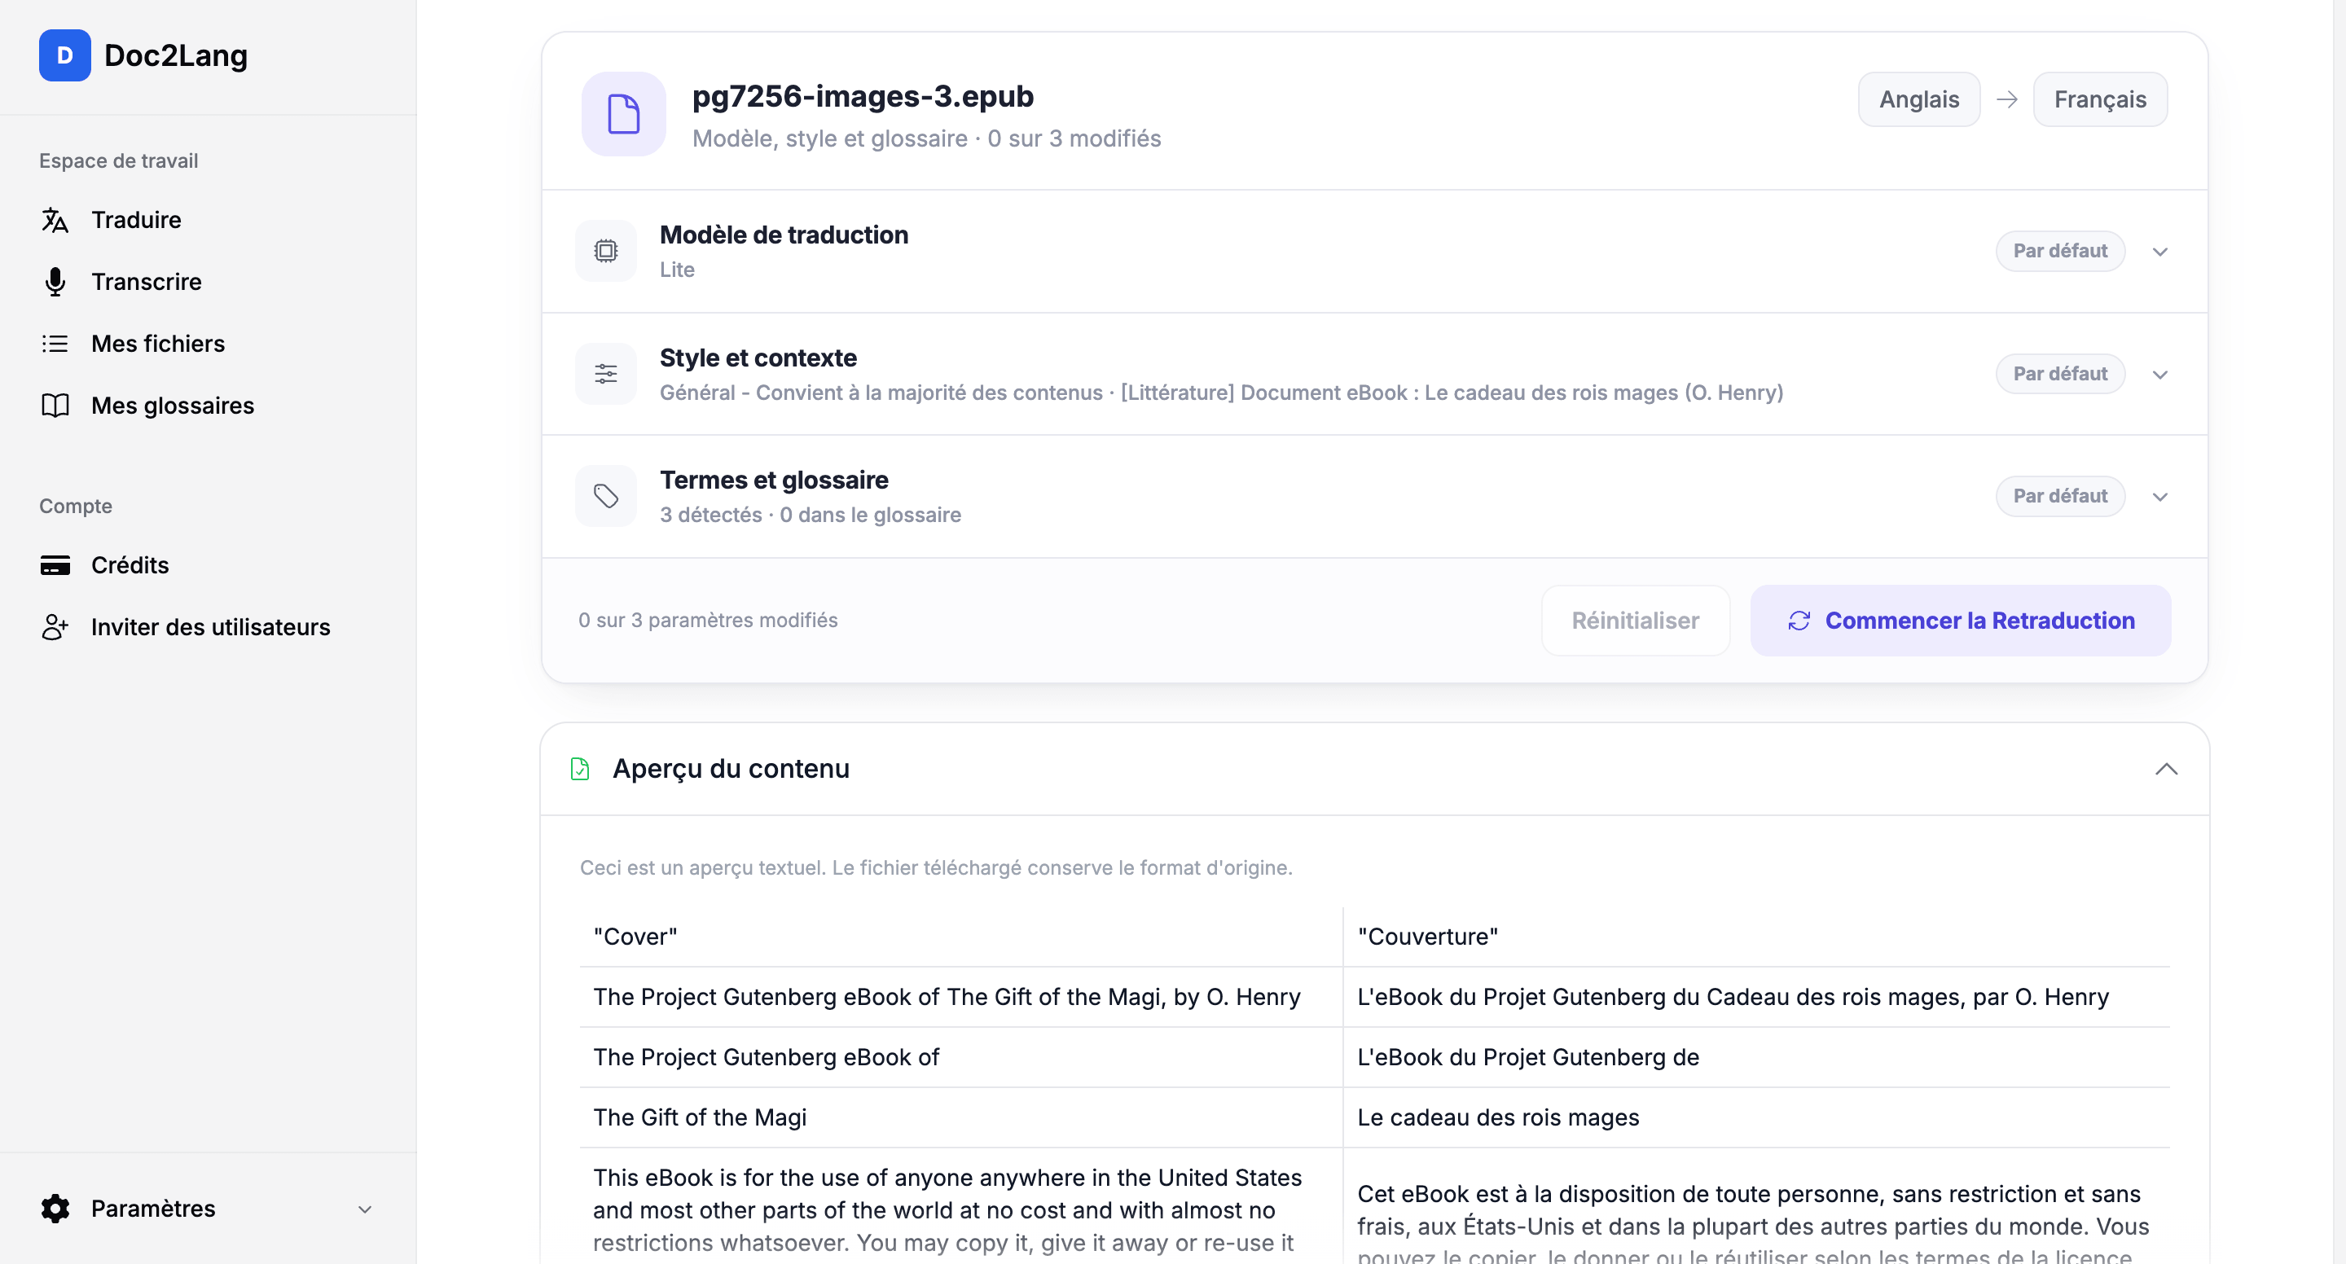
Task: Click the list icon next to Mes fichiers
Action: pos(55,345)
